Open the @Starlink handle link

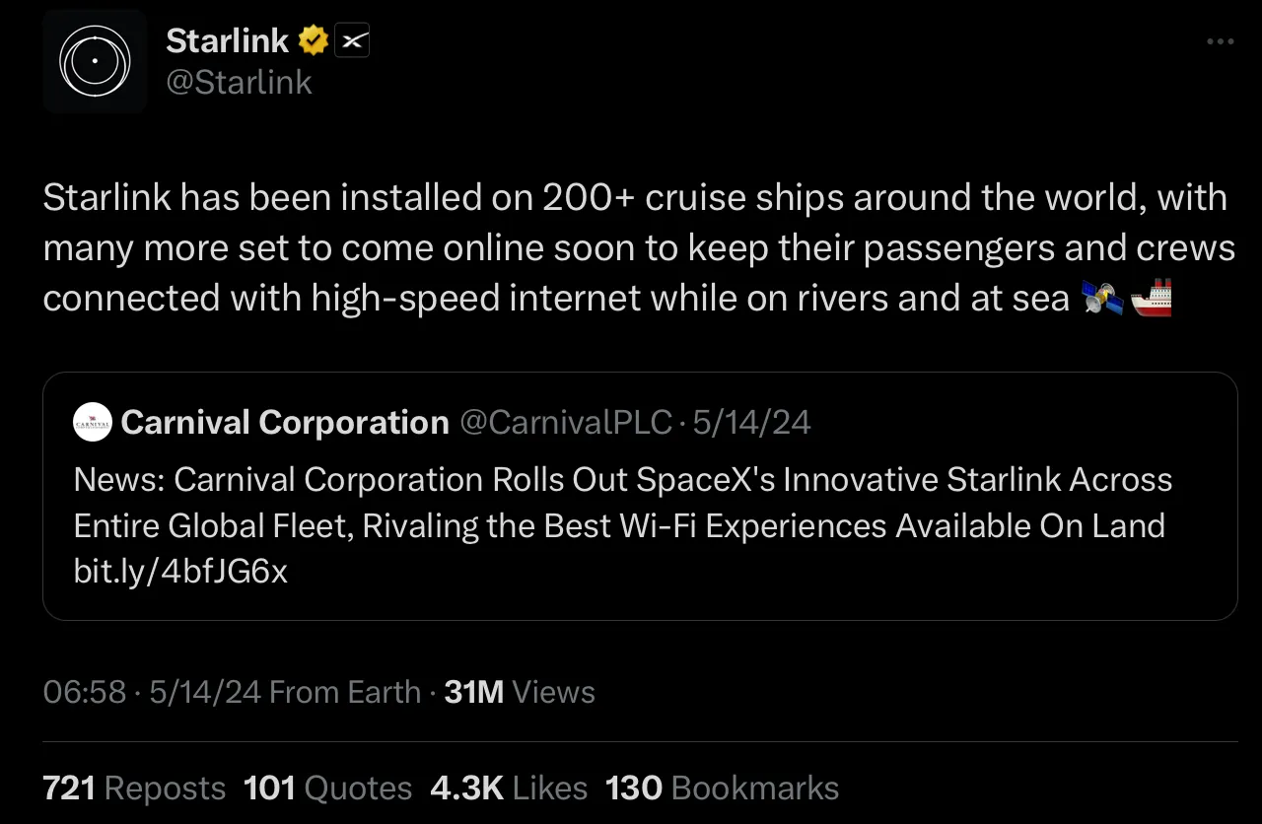[x=239, y=83]
